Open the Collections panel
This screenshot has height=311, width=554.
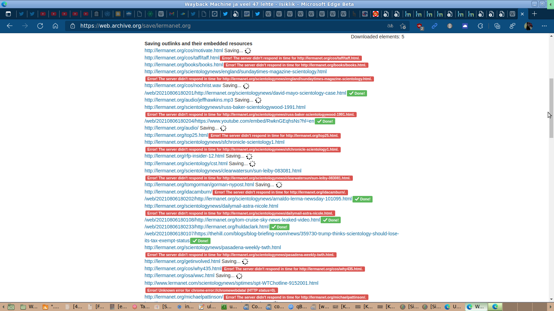coord(497,26)
